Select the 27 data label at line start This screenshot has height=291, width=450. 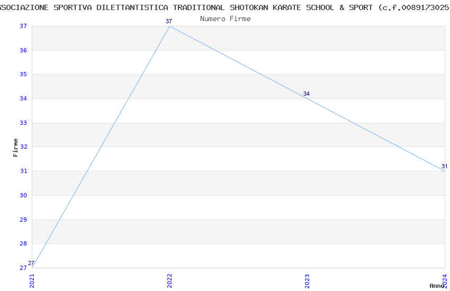click(31, 263)
